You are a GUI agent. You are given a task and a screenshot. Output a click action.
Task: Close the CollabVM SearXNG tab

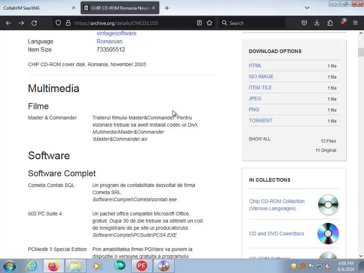(x=74, y=8)
